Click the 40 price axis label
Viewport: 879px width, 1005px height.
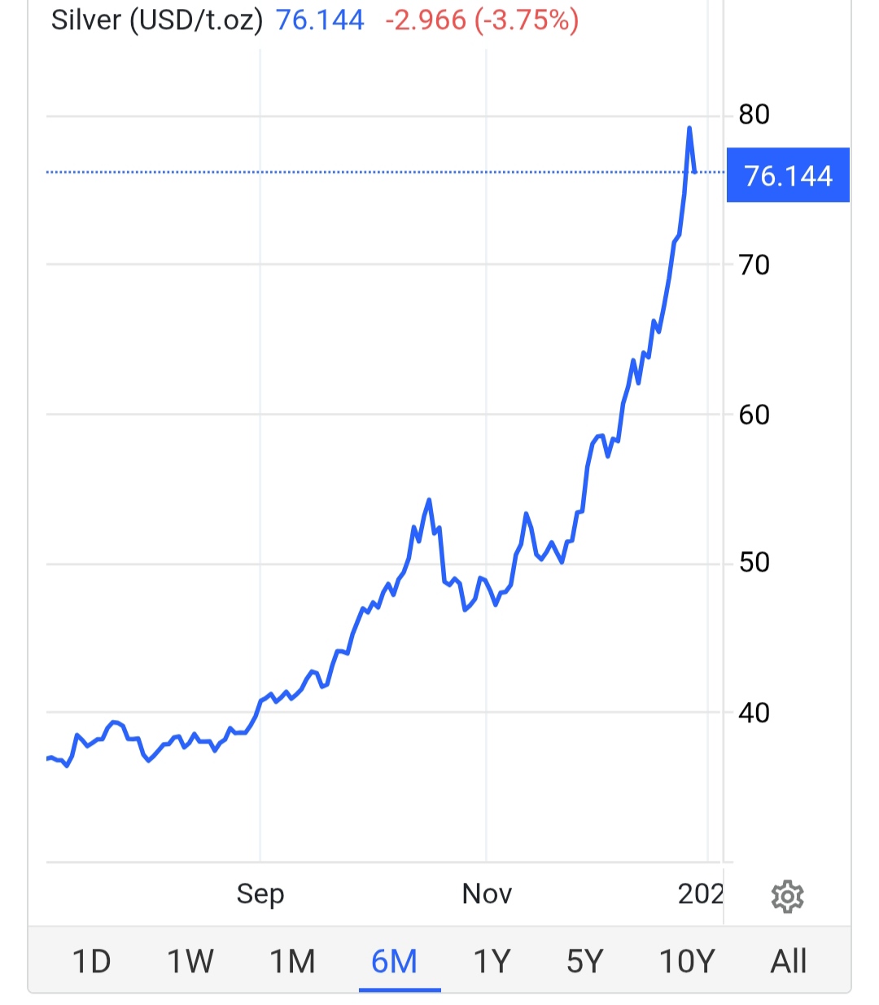click(x=754, y=713)
